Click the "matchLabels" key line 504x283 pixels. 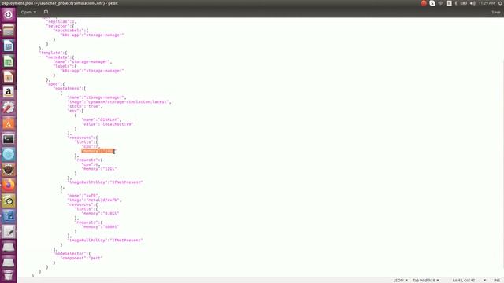(71, 31)
